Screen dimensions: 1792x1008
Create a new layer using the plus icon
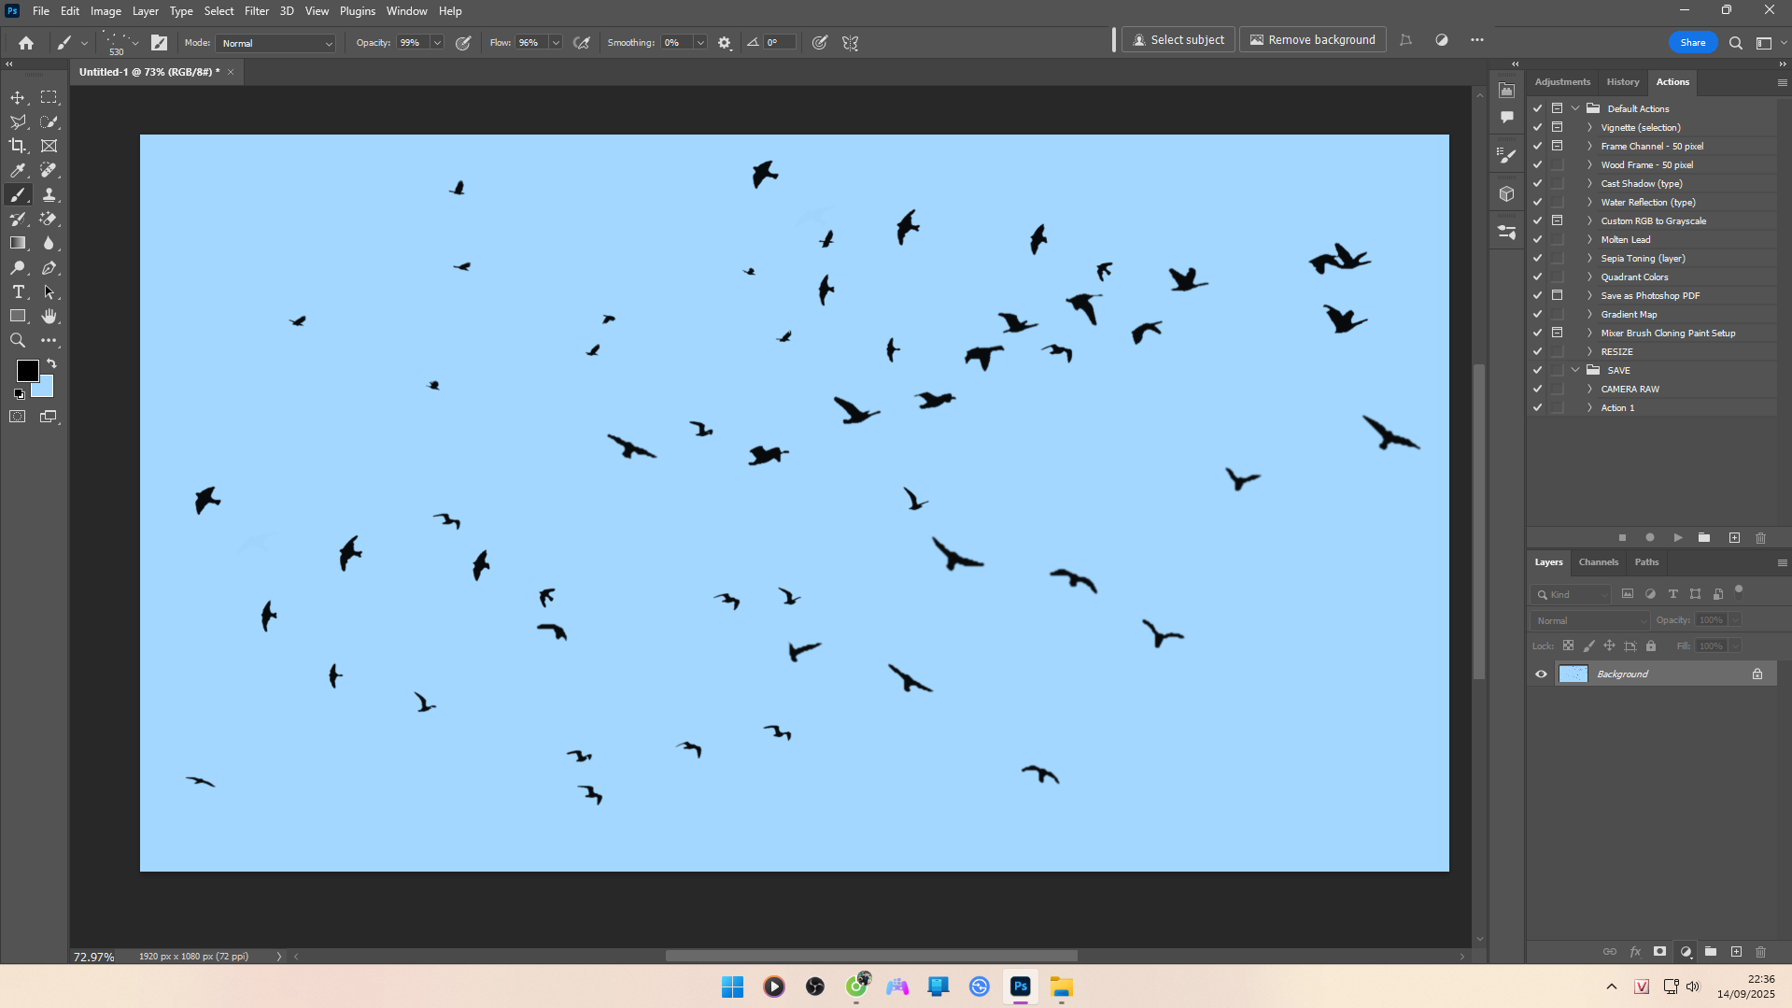(x=1736, y=951)
